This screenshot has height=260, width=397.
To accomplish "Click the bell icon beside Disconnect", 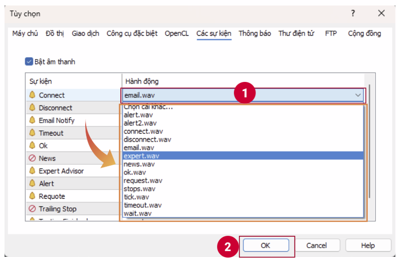I will [x=32, y=108].
